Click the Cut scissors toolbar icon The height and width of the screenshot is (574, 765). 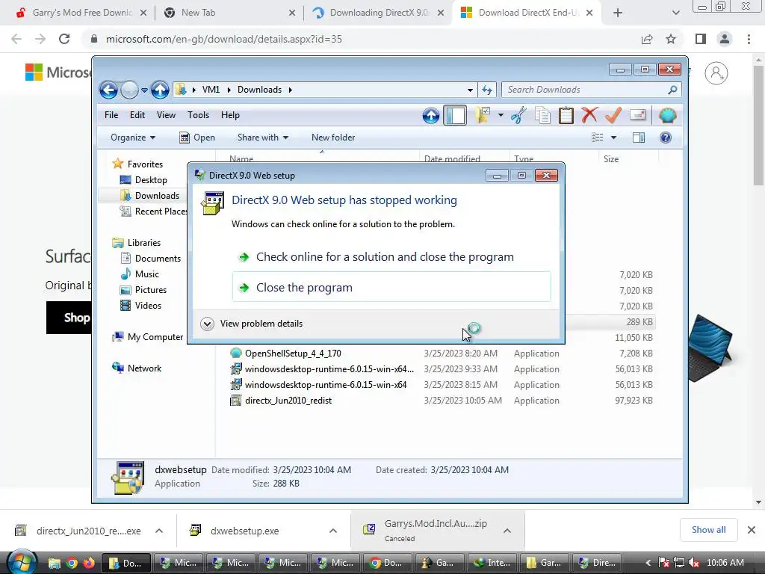click(x=518, y=116)
